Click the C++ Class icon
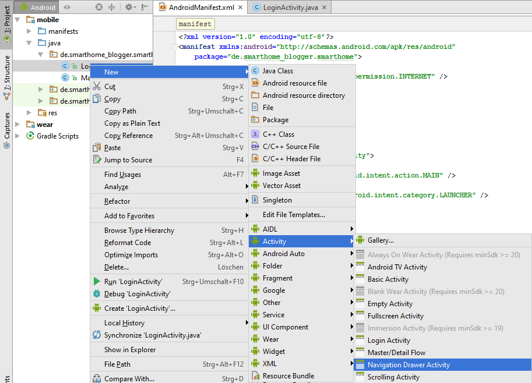 click(x=255, y=134)
